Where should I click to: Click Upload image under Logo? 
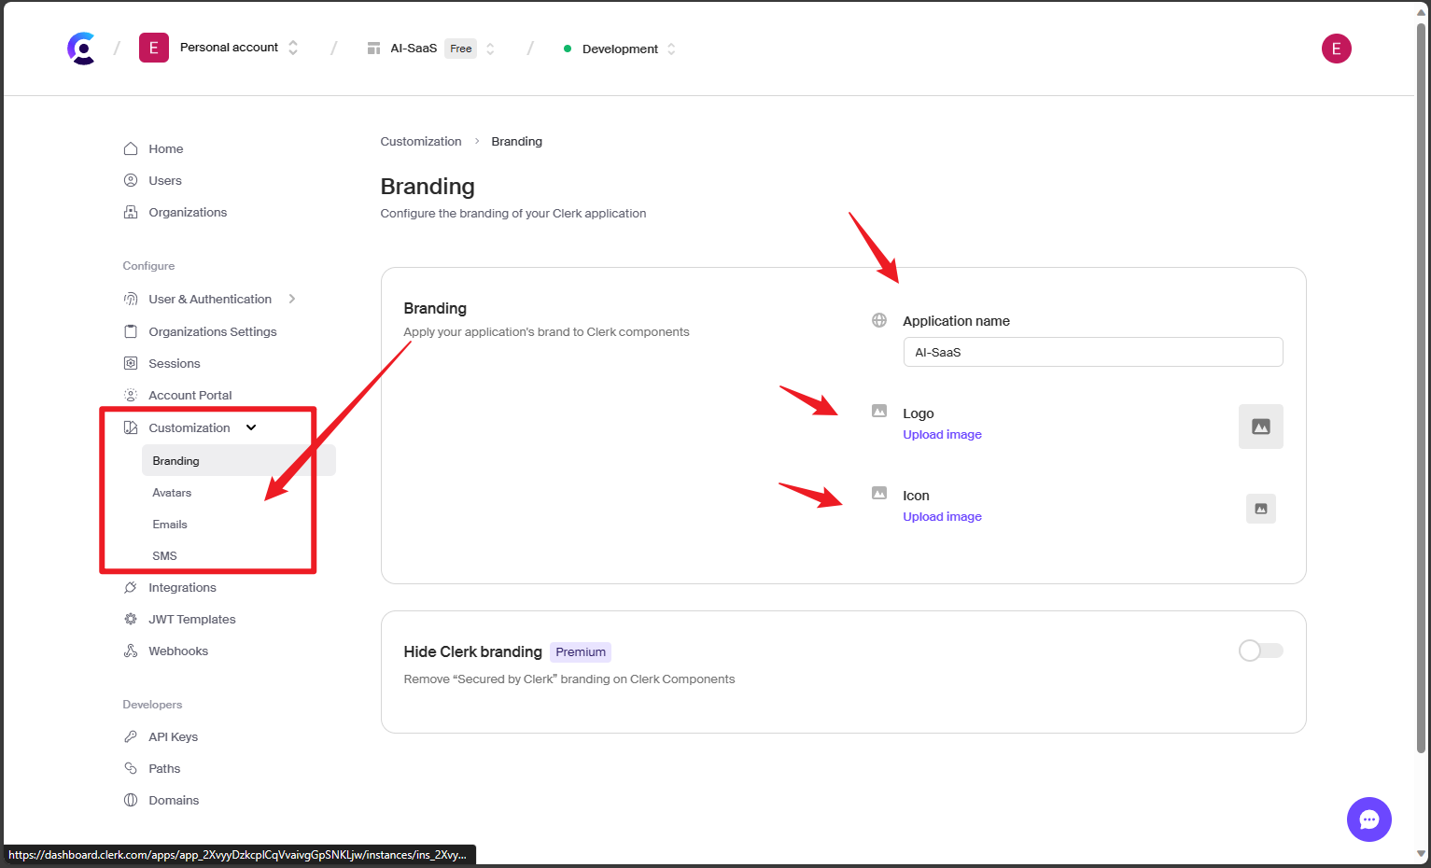point(942,435)
